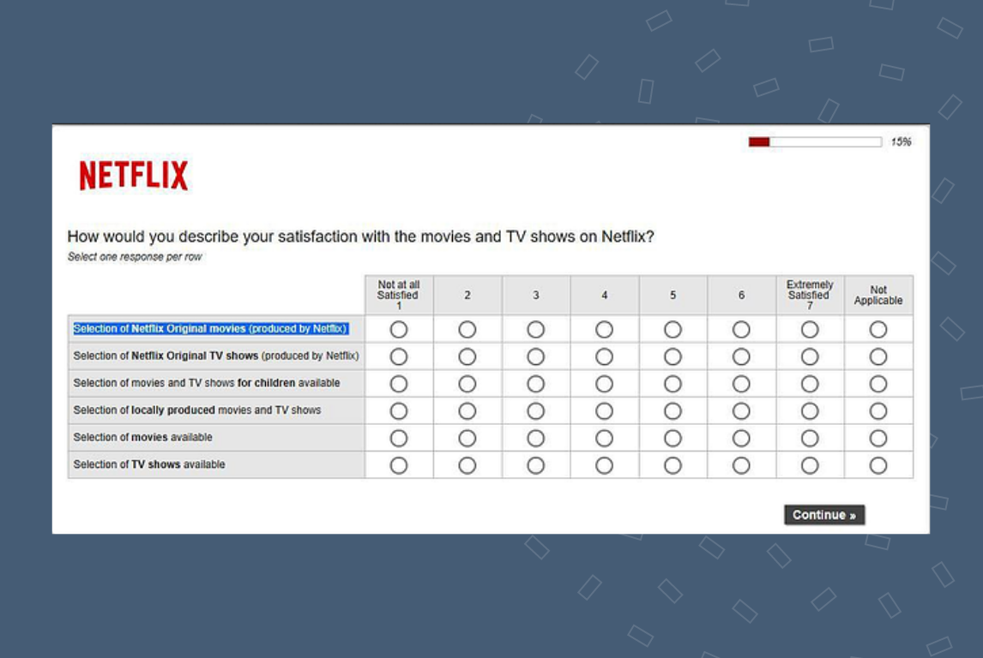The width and height of the screenshot is (983, 658).
Task: Select rating 5 for locally produced content
Action: pos(672,410)
